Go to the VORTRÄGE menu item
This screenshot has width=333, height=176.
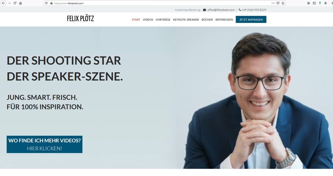pos(163,20)
